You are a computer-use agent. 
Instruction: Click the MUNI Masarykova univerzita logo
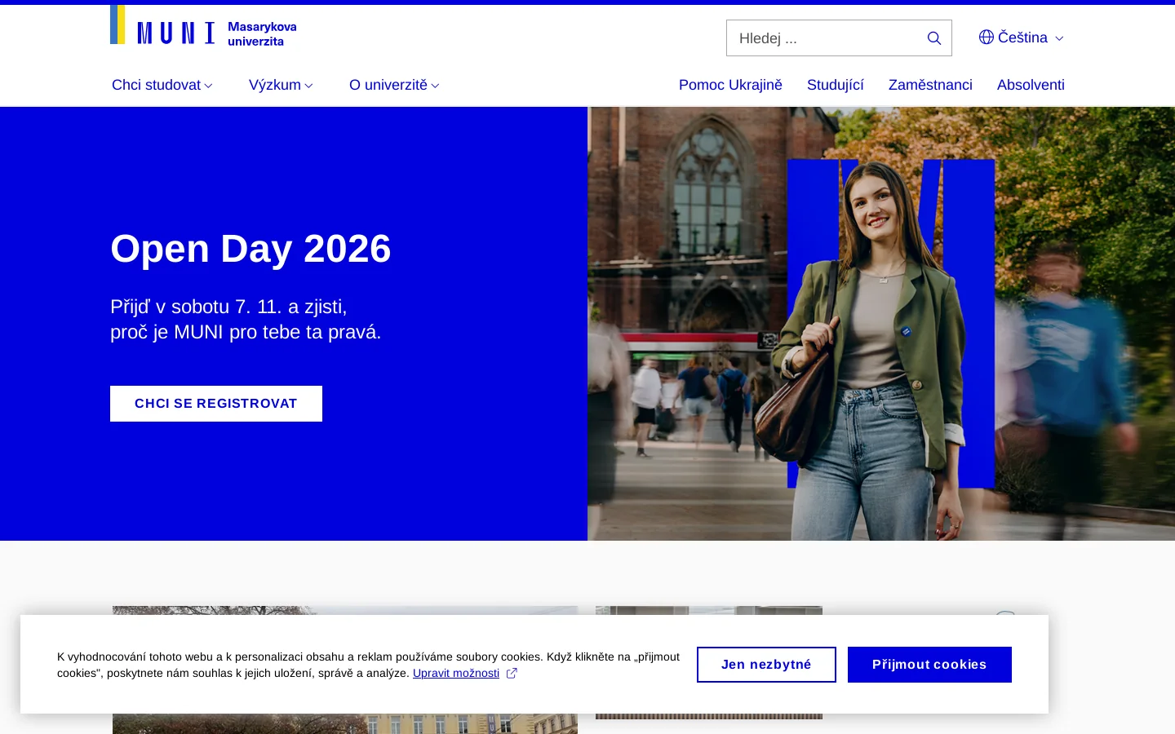click(x=204, y=26)
